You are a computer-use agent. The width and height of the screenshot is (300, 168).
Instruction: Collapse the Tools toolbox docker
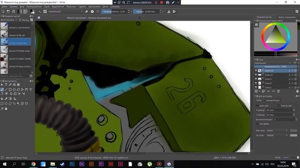click(1, 81)
